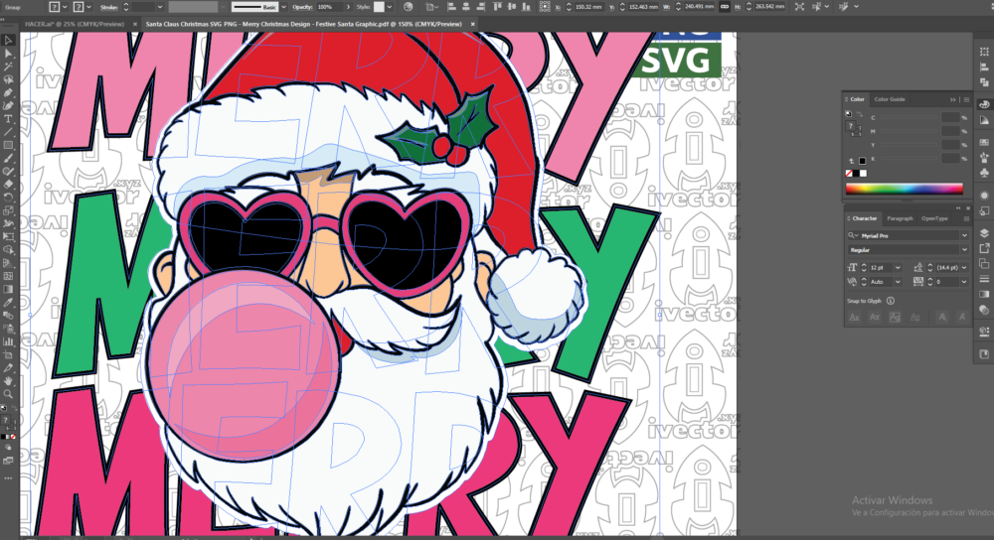The width and height of the screenshot is (994, 540).
Task: Select the Selection tool arrow
Action: pos(8,40)
